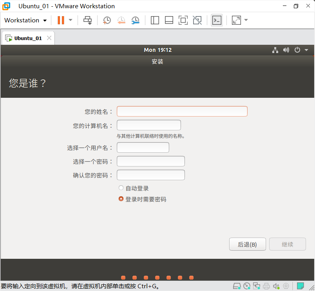
Task: Open the message log note icon
Action: tap(301, 286)
